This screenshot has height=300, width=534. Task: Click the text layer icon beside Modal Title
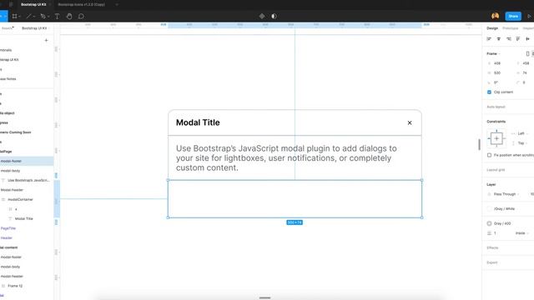10,218
